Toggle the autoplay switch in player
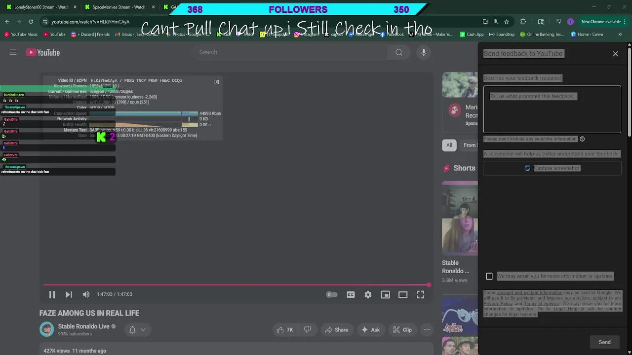The image size is (632, 355). [x=332, y=294]
